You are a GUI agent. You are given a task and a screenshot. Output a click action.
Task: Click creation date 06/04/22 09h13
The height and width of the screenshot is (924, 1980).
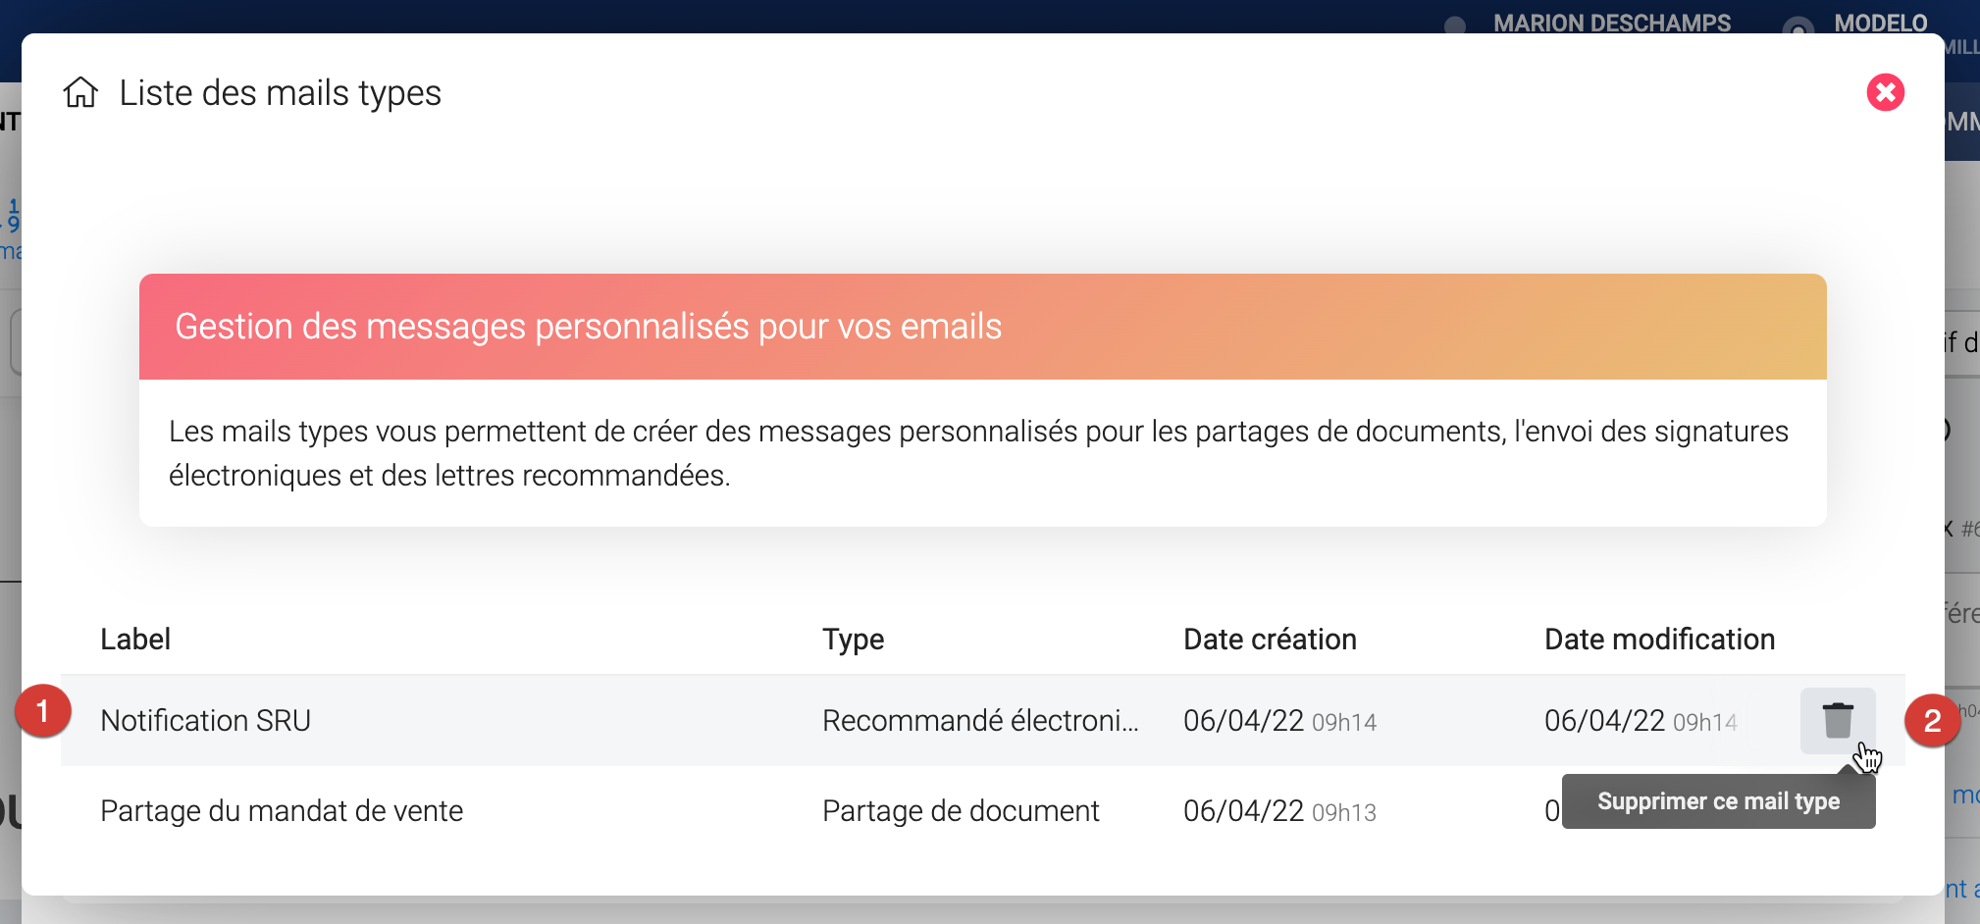click(1279, 811)
